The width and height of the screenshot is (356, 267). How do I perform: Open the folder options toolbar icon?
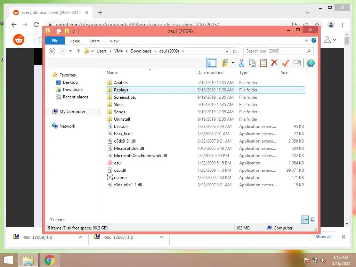tap(225, 63)
